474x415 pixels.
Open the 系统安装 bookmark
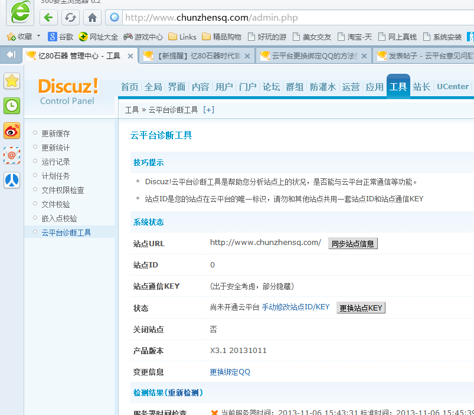point(442,37)
